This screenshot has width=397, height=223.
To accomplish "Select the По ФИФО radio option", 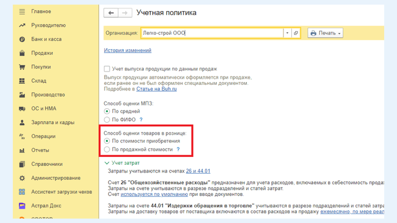I will [x=107, y=119].
